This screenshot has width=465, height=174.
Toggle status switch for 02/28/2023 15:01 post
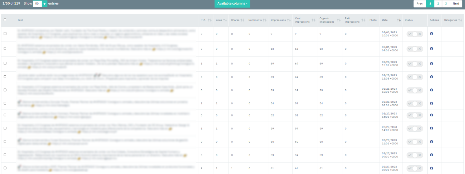click(x=414, y=64)
